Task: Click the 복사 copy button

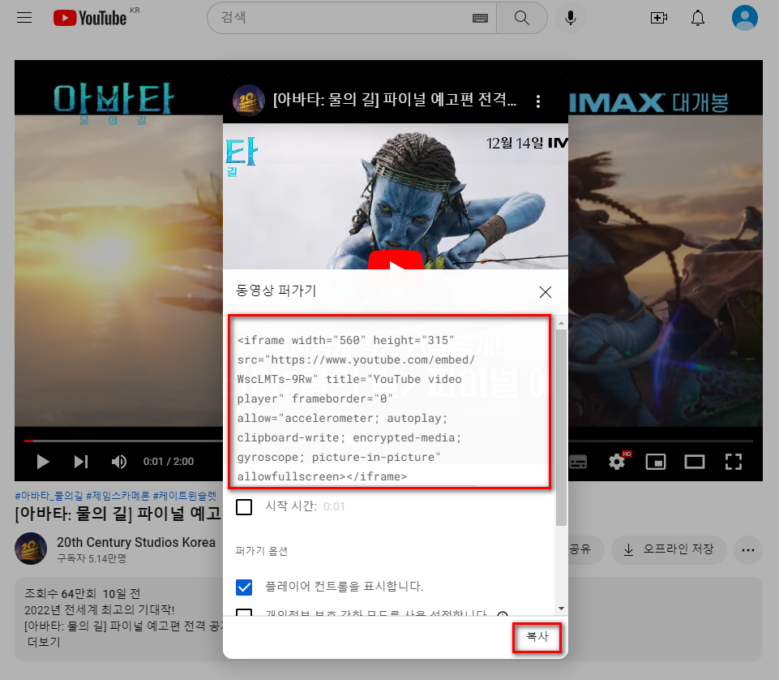Action: pos(537,637)
